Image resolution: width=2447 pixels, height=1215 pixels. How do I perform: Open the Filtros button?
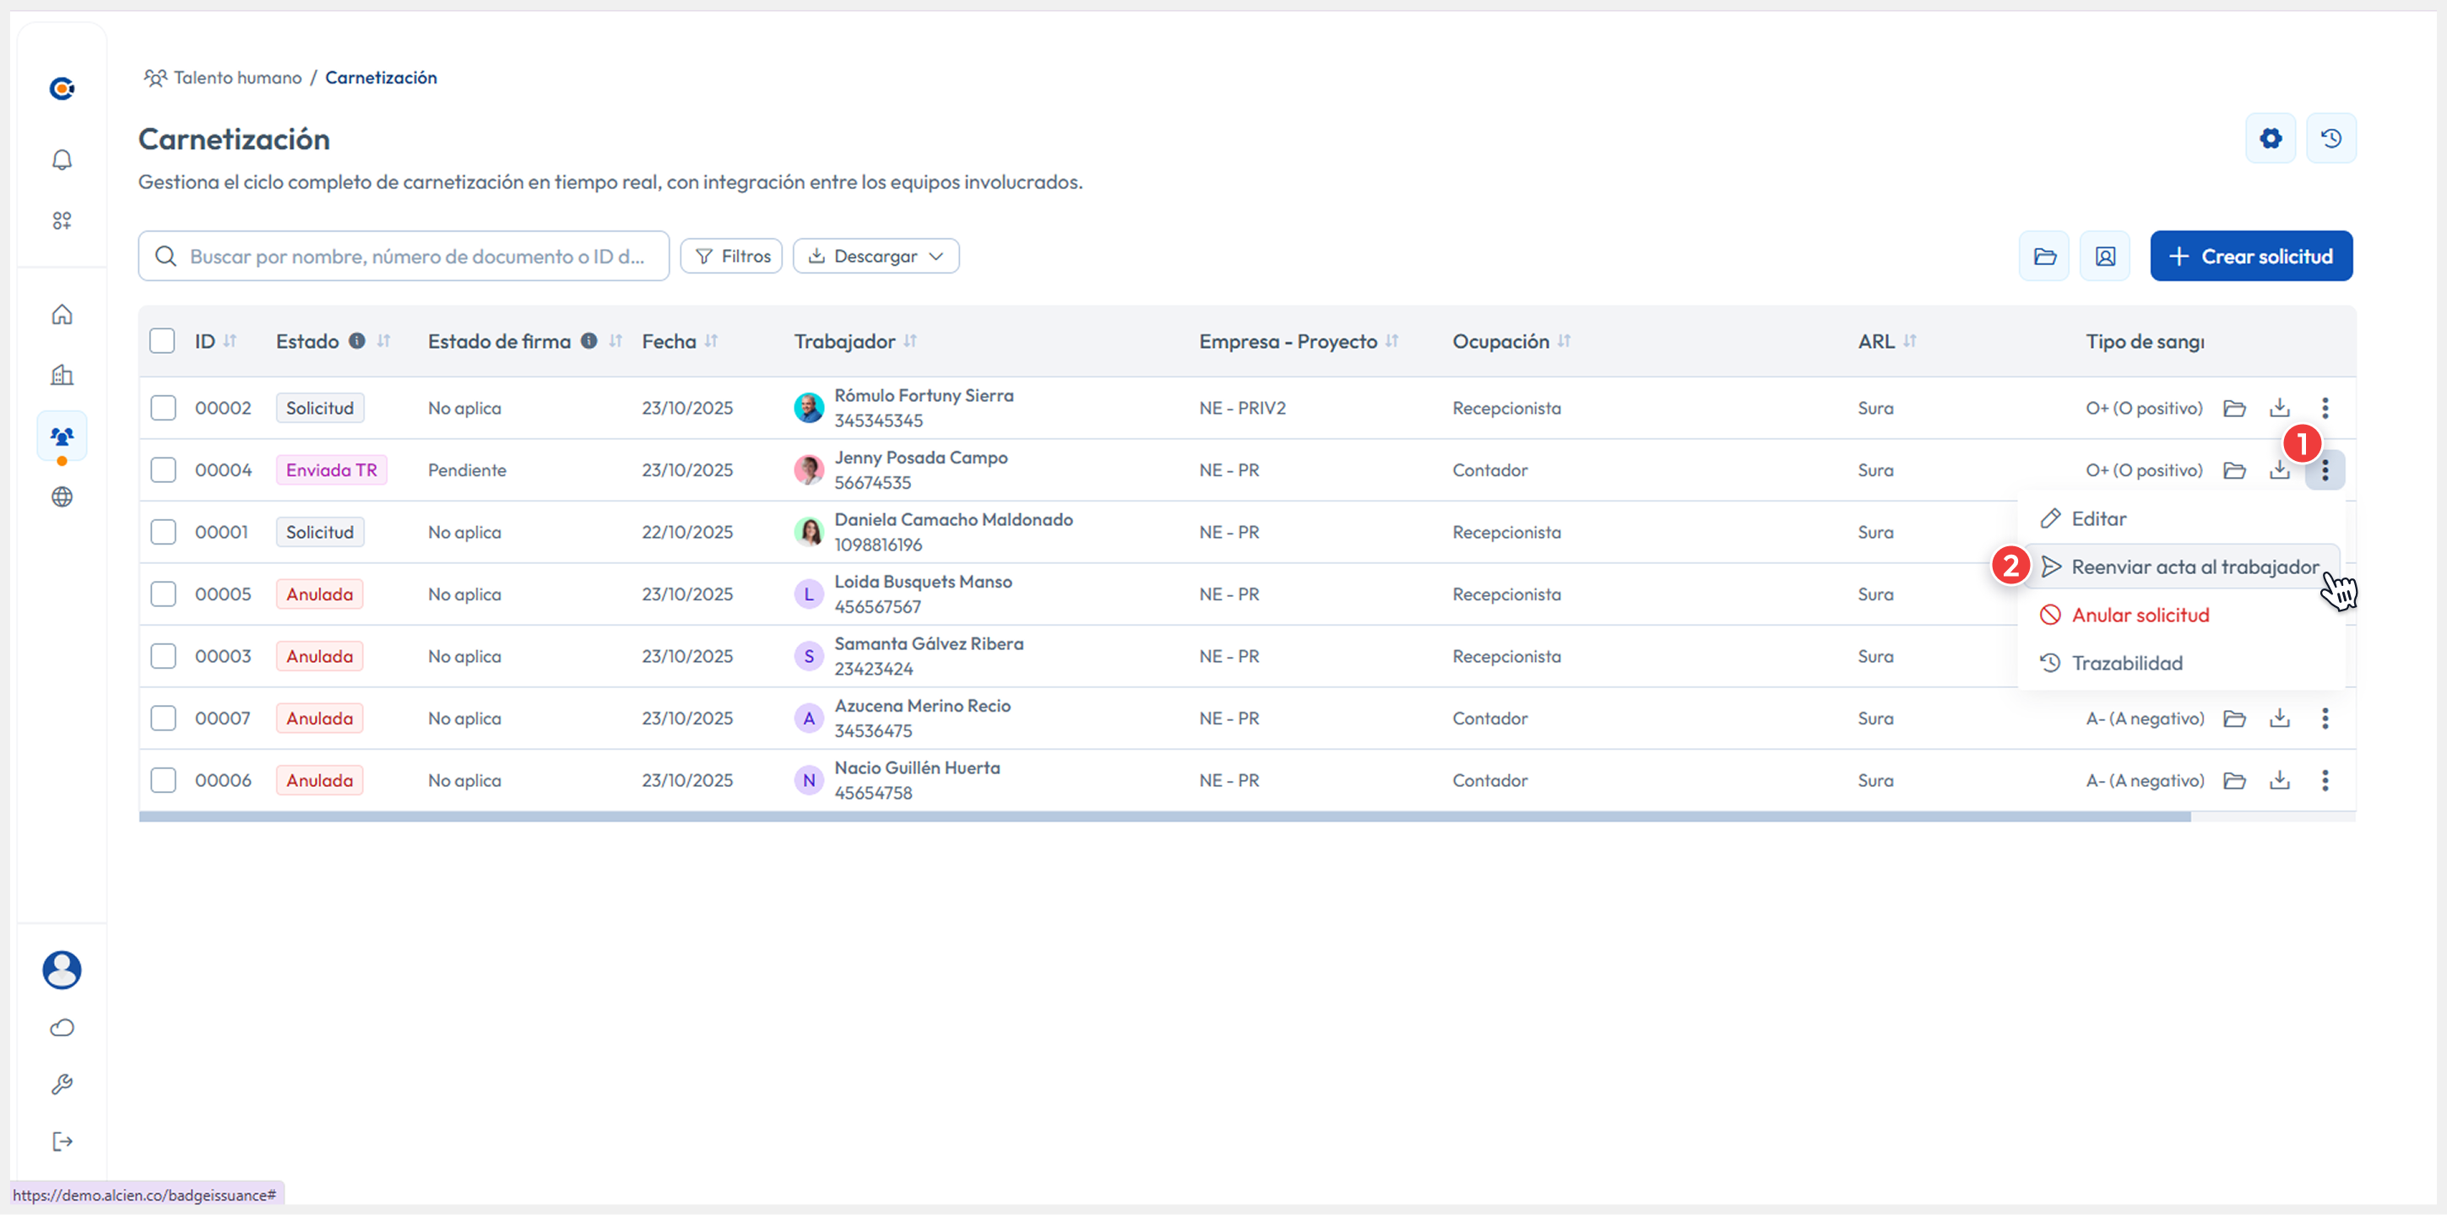click(x=731, y=257)
